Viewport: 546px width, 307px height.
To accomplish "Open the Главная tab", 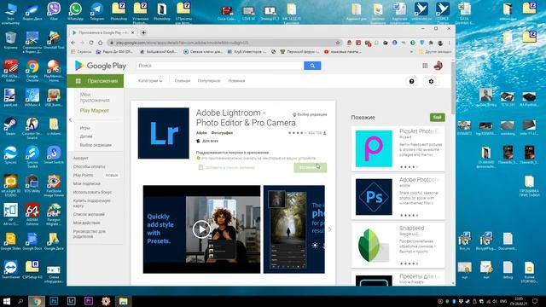I will pyautogui.click(x=182, y=81).
